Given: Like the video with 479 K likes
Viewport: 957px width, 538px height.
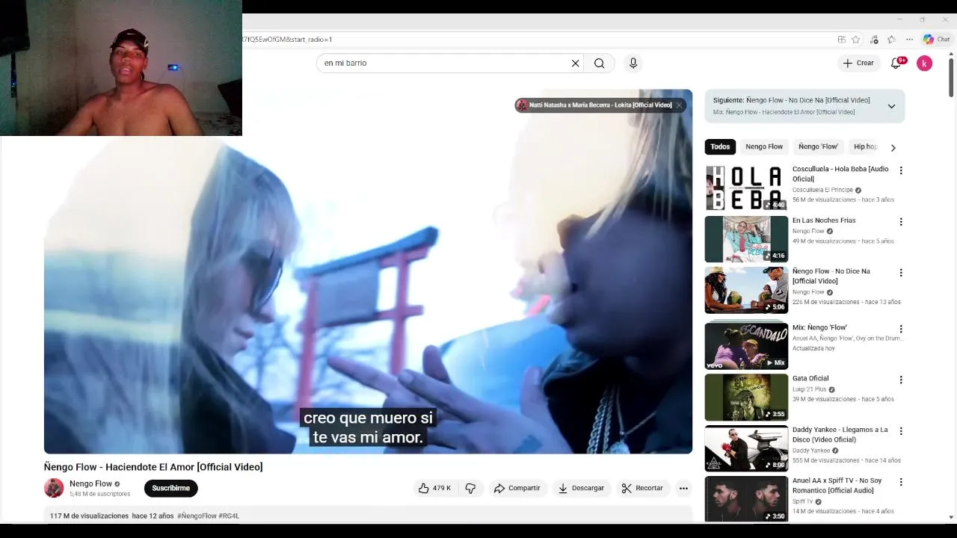Looking at the screenshot, I should (434, 488).
